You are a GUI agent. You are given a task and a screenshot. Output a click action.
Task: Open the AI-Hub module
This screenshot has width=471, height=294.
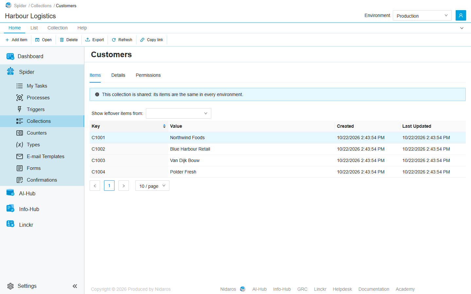pyautogui.click(x=42, y=194)
